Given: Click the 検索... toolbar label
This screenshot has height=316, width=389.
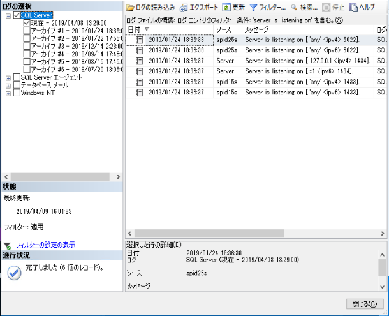Looking at the screenshot, I should click(x=309, y=8).
